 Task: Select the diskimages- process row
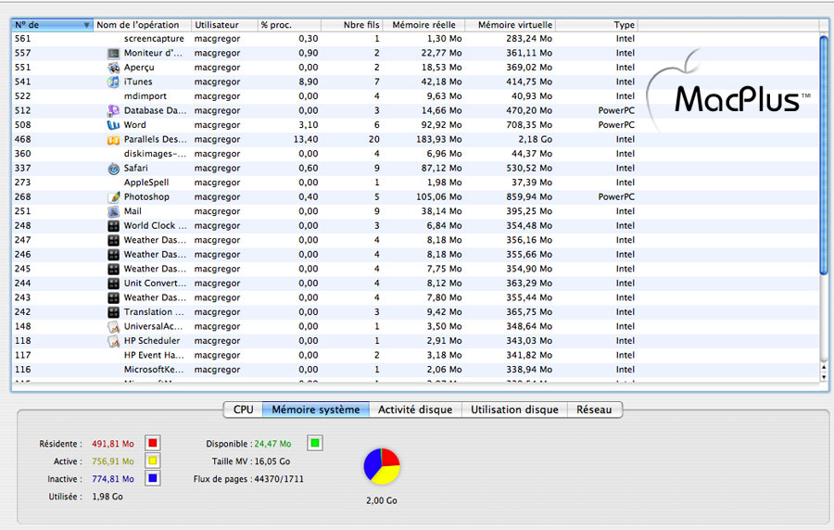click(x=415, y=154)
